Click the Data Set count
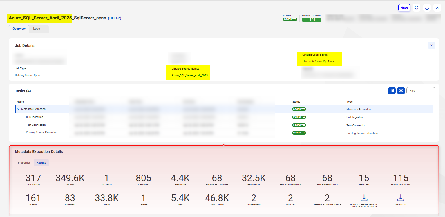The height and width of the screenshot is (217, 445). [290, 198]
